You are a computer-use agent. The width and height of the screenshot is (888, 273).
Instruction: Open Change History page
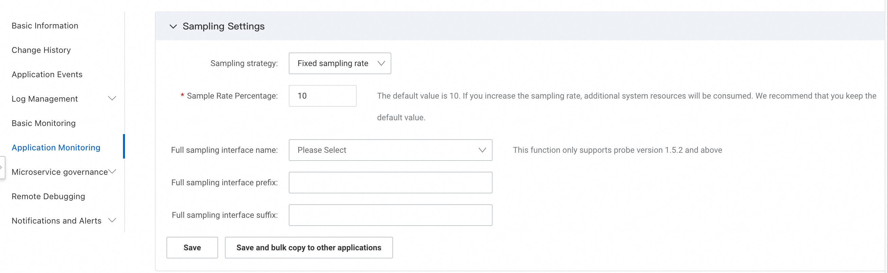pyautogui.click(x=41, y=50)
